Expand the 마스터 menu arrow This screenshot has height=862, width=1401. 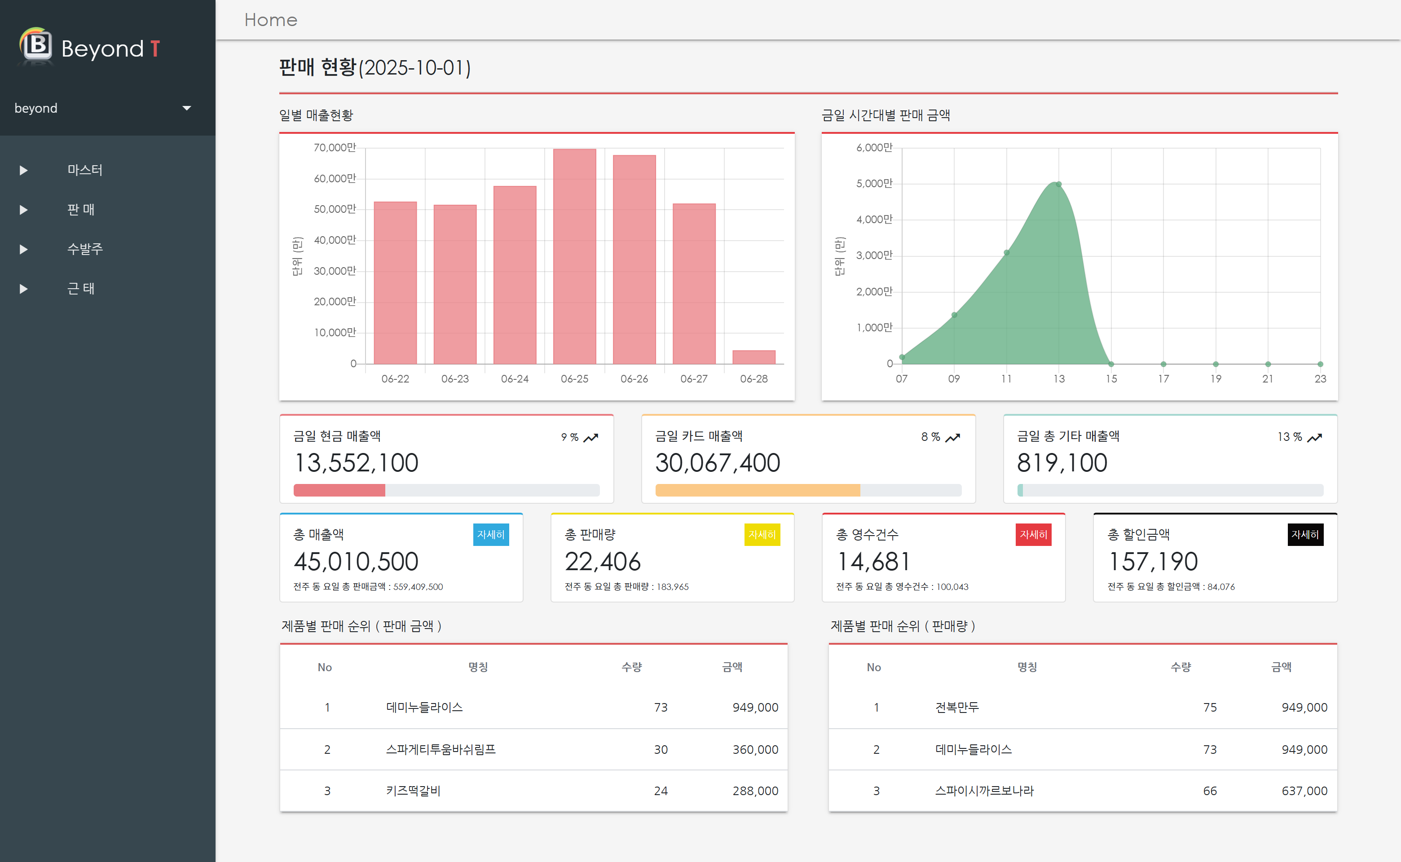tap(23, 171)
